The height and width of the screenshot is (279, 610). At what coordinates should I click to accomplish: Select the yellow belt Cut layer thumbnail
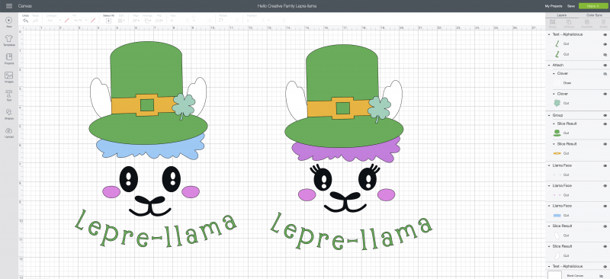click(557, 153)
